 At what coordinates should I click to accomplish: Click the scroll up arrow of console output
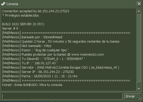(139, 11)
